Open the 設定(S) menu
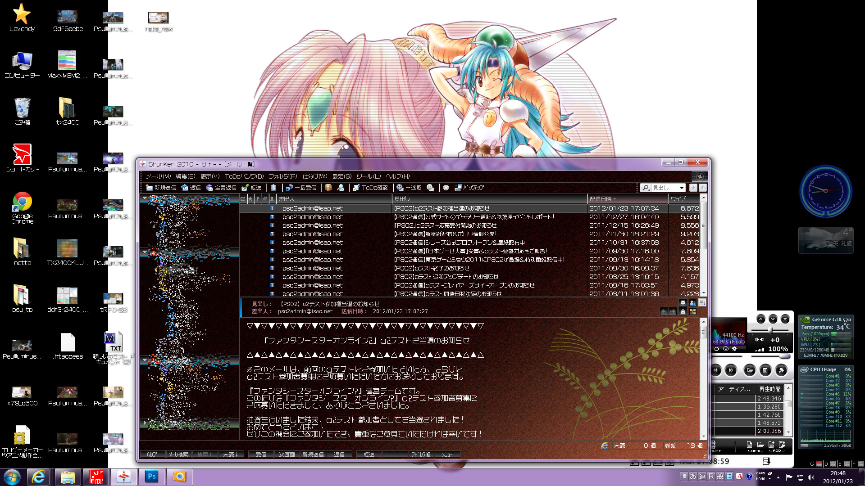This screenshot has height=486, width=865. [341, 176]
